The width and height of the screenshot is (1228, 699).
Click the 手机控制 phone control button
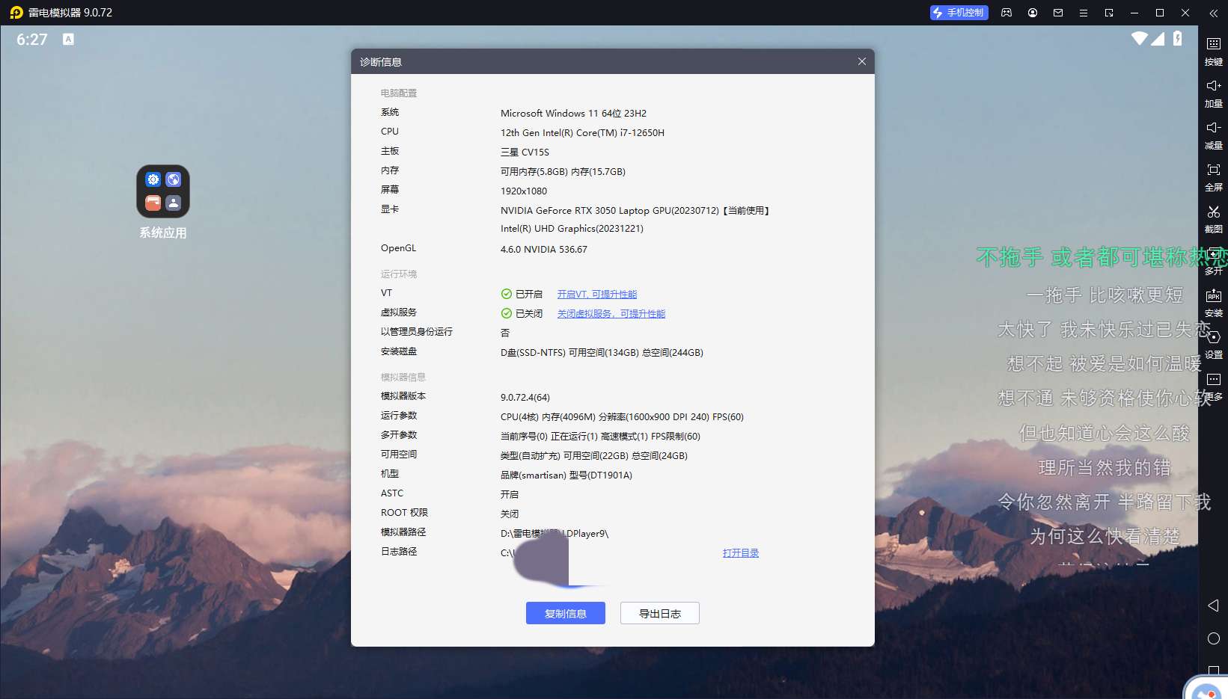[959, 13]
